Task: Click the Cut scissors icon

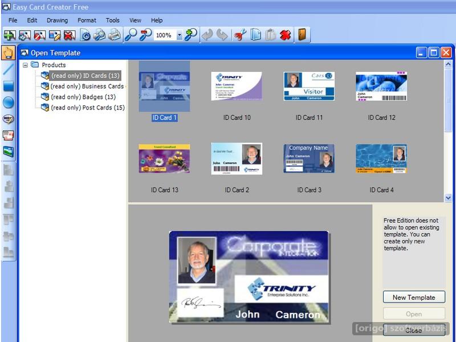Action: coord(240,35)
